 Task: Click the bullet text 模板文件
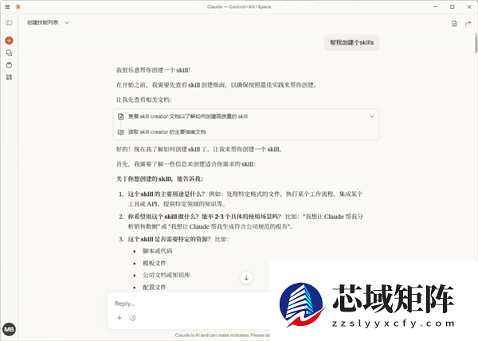155,263
